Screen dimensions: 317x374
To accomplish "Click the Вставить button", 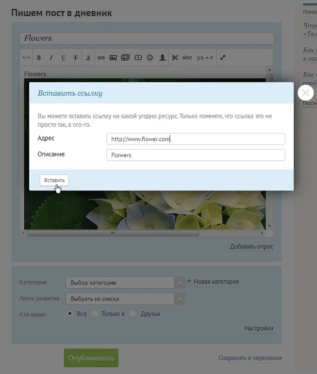I will click(54, 180).
